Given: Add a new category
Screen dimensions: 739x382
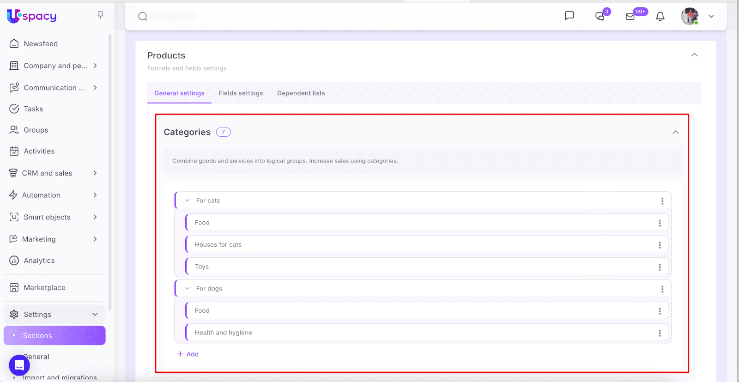Looking at the screenshot, I should 188,354.
